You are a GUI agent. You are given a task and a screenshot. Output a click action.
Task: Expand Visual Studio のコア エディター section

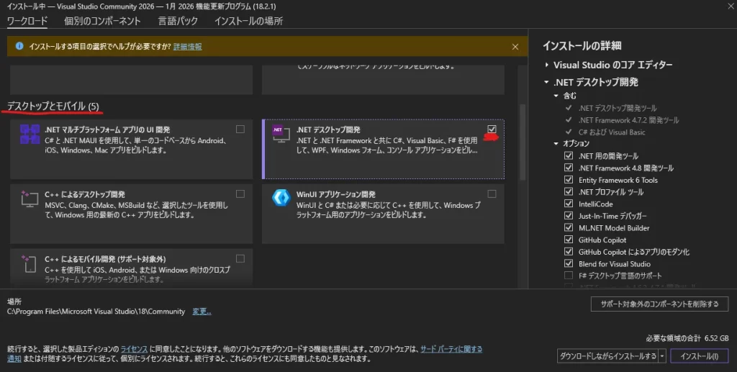point(547,65)
